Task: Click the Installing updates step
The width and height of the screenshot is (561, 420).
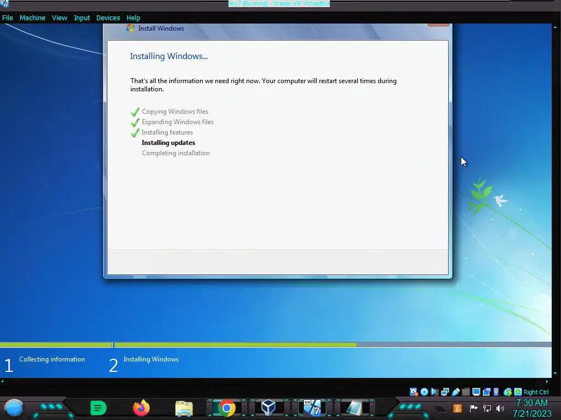Action: [x=169, y=143]
